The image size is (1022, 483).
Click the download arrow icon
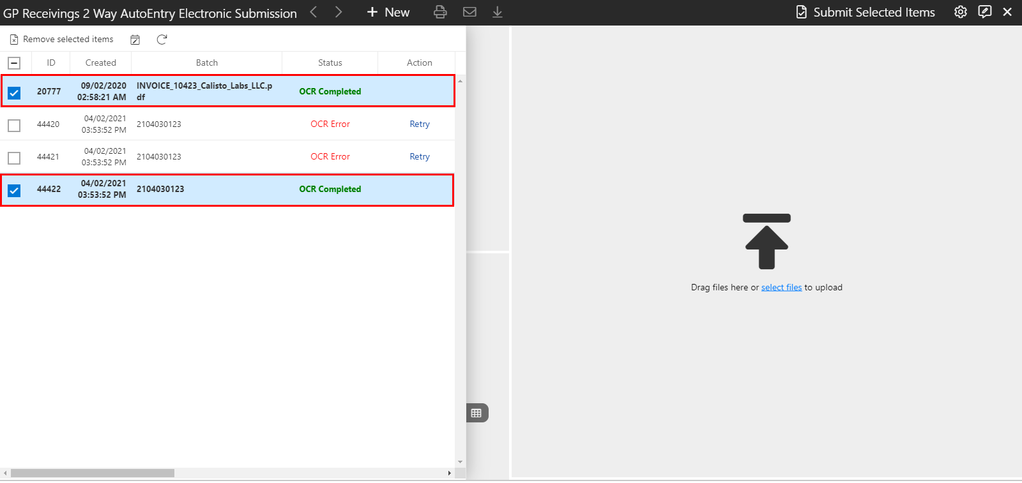(x=498, y=12)
